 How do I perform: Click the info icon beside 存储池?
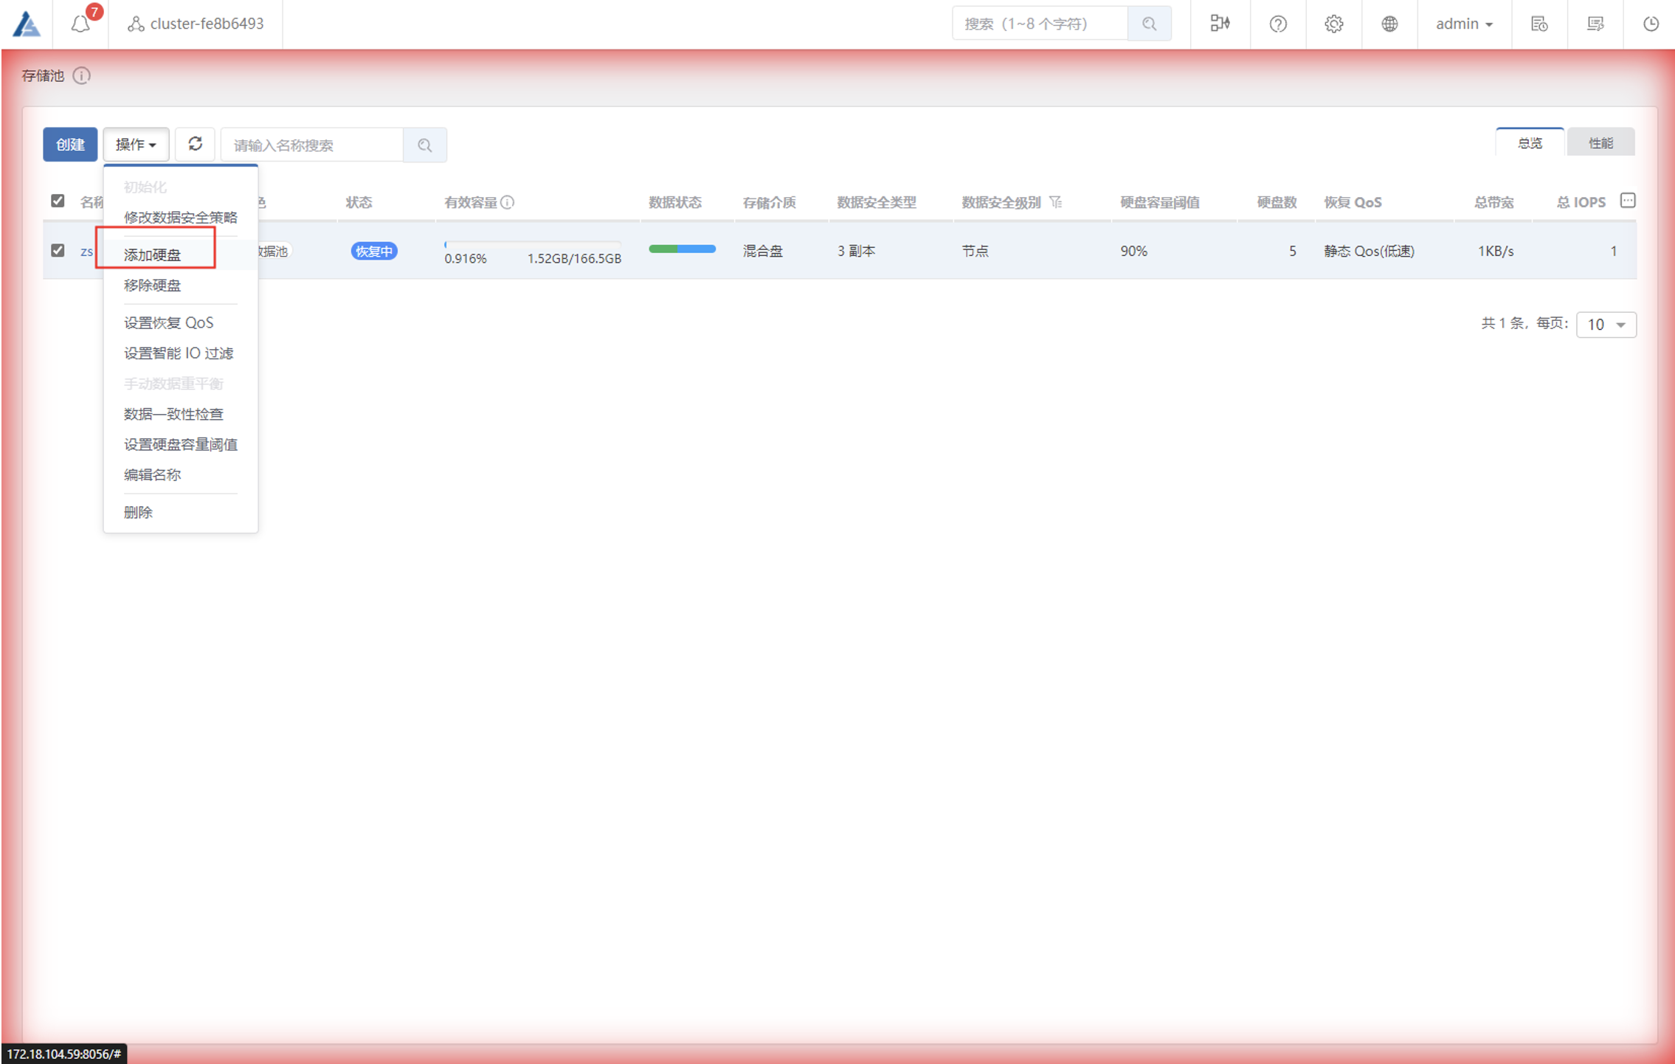click(x=82, y=76)
